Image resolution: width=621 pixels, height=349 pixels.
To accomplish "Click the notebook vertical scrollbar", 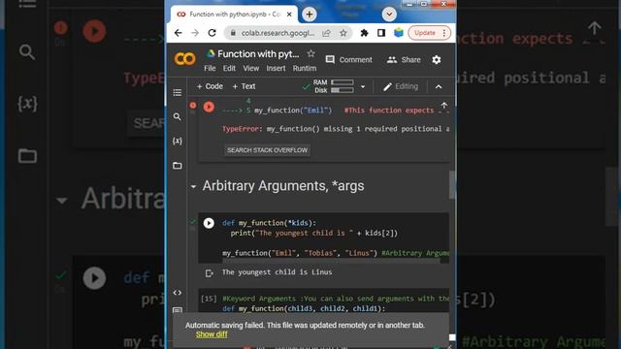I will click(451, 184).
